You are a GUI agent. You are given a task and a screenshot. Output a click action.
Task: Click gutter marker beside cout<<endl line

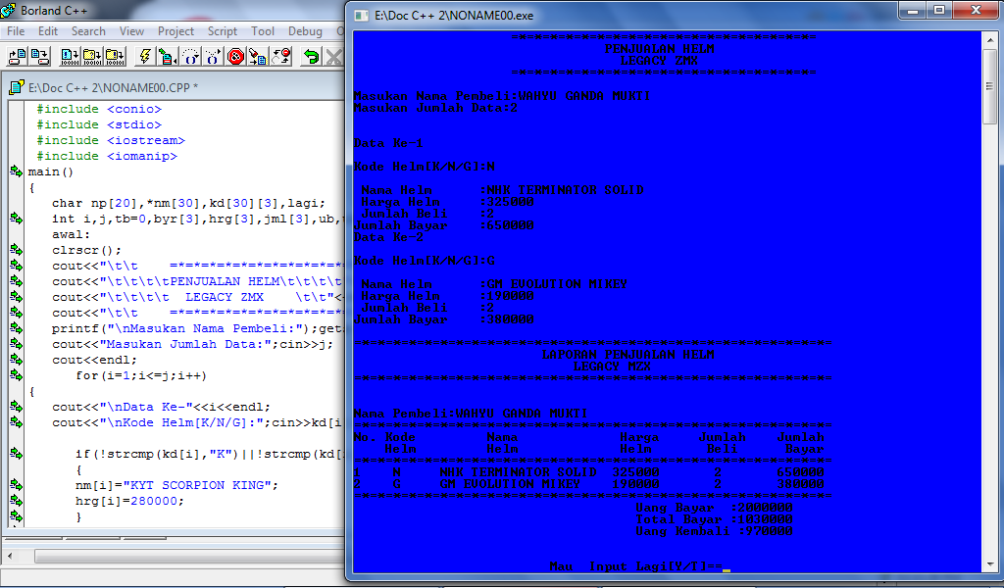tap(16, 360)
